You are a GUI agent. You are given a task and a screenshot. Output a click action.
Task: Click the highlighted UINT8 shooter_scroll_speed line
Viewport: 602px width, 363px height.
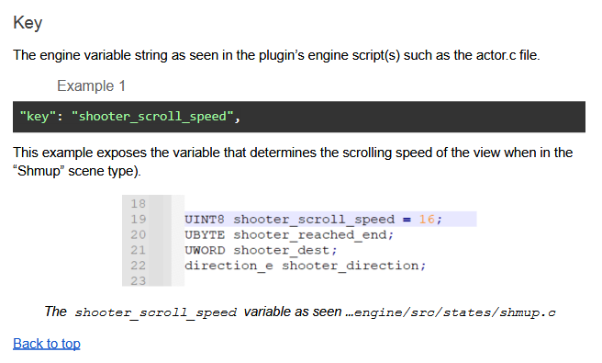(x=330, y=220)
